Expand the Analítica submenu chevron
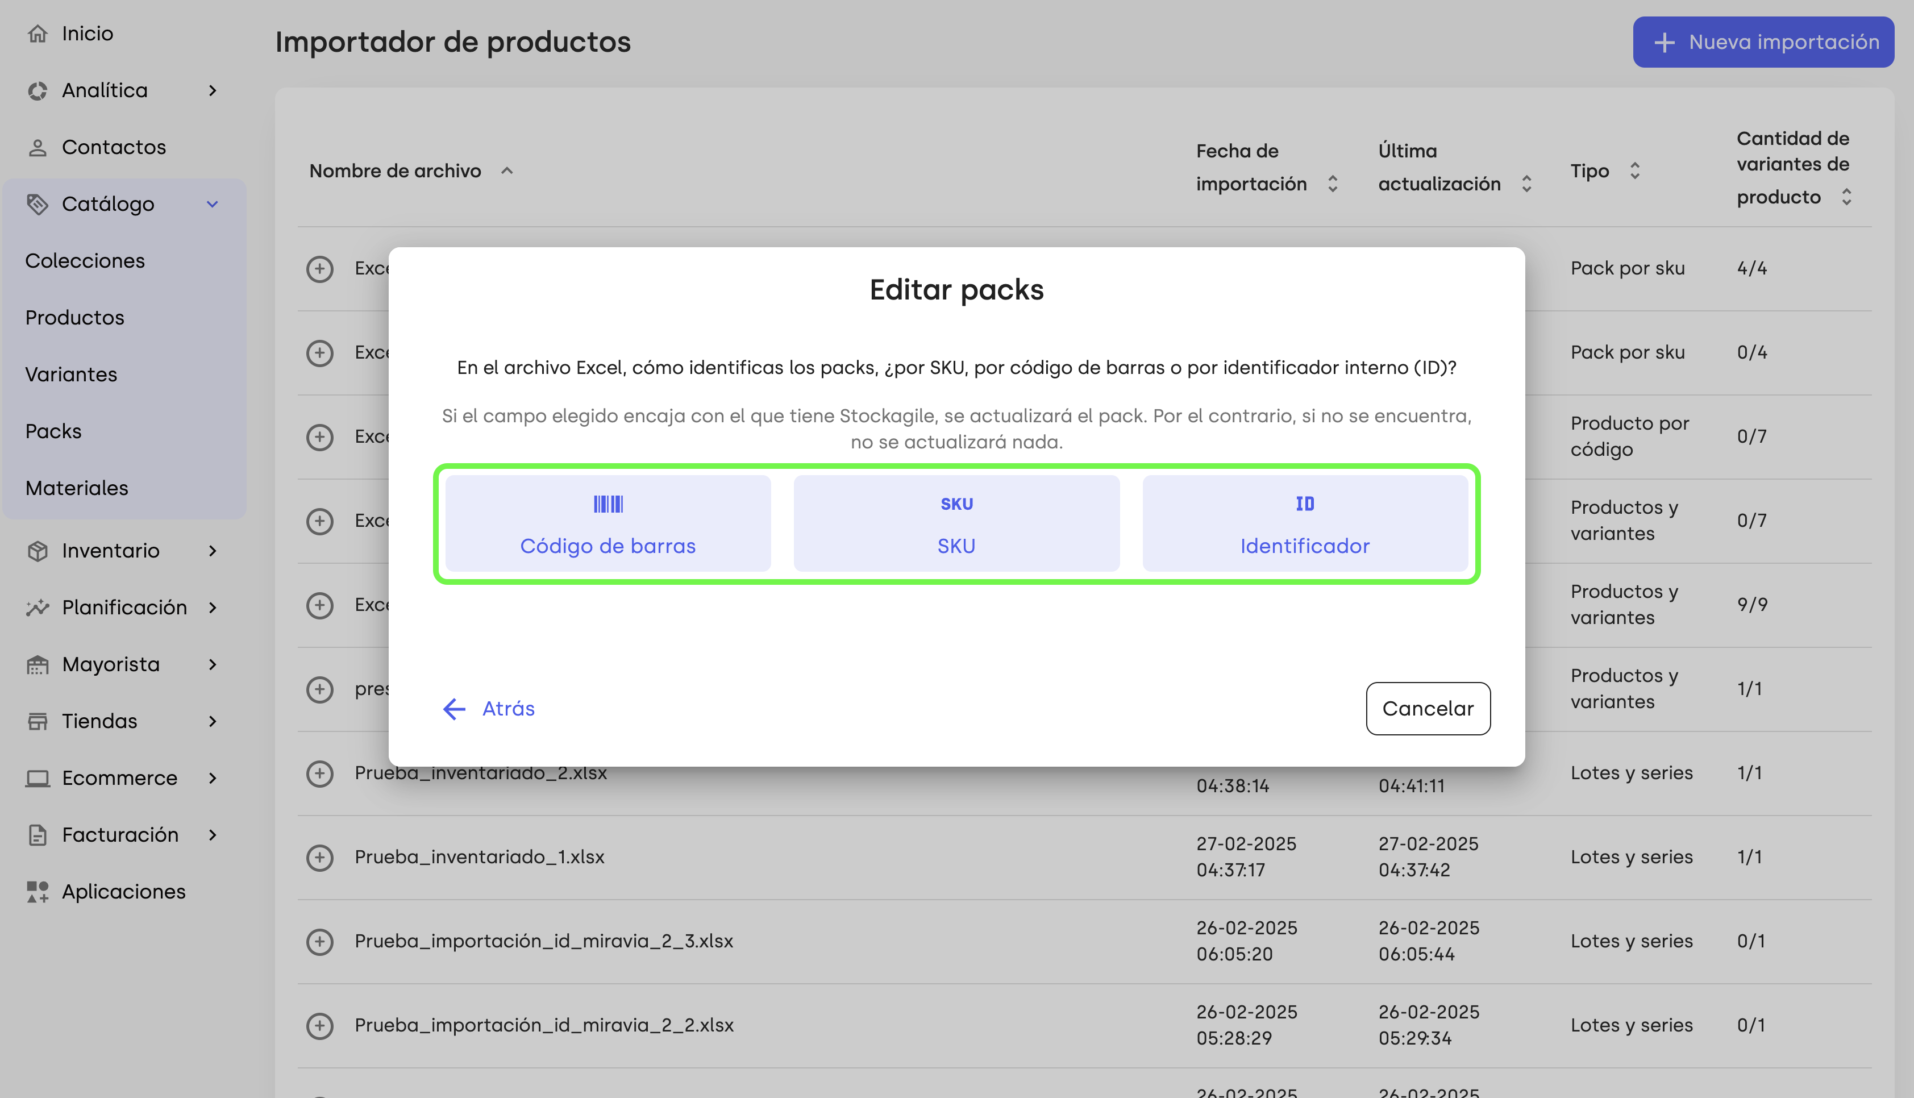Viewport: 1914px width, 1098px height. (213, 90)
